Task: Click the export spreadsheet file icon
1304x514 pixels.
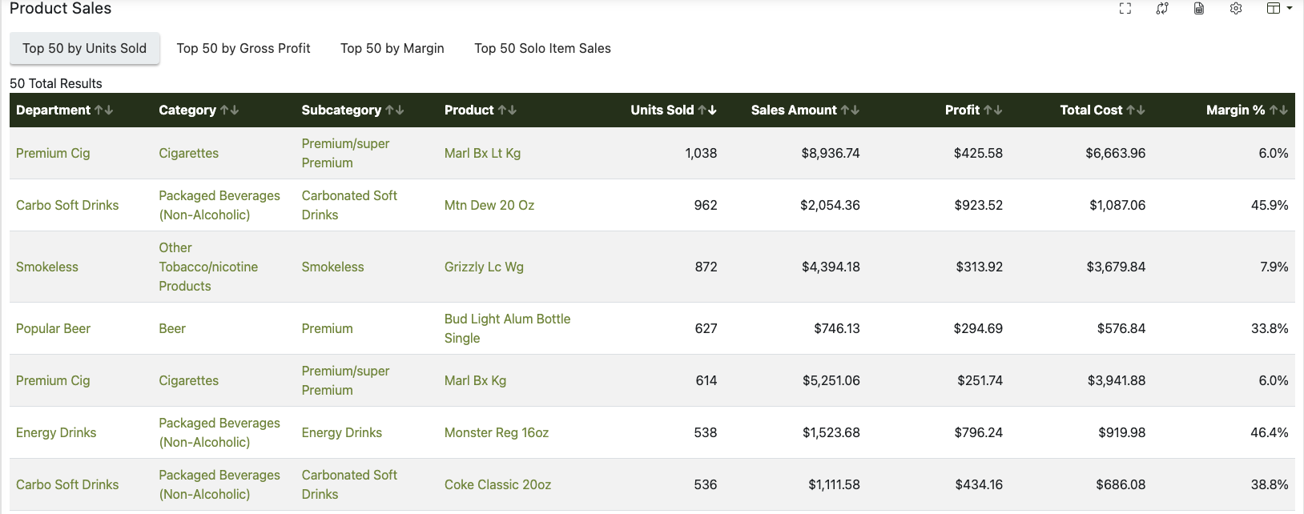Action: click(1199, 9)
